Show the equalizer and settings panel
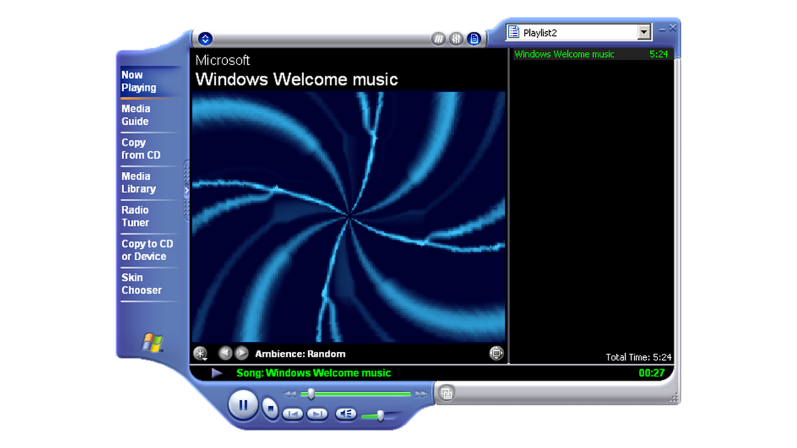This screenshot has width=797, height=448. point(456,38)
